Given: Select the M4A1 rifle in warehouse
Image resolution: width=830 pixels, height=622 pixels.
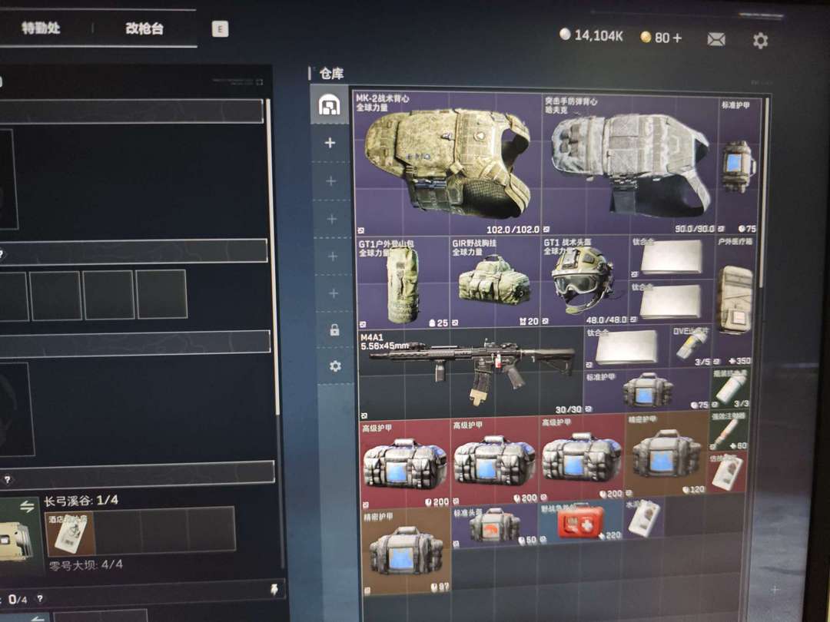Looking at the screenshot, I should pyautogui.click(x=470, y=372).
